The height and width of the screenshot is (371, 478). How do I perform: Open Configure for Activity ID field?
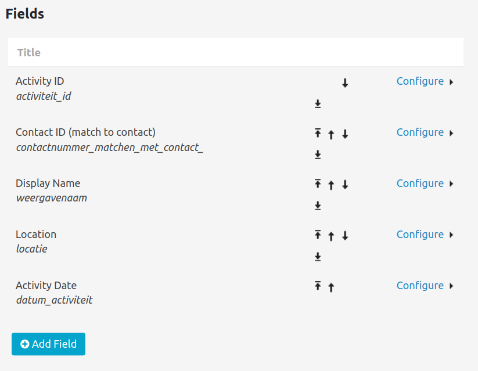pos(420,81)
